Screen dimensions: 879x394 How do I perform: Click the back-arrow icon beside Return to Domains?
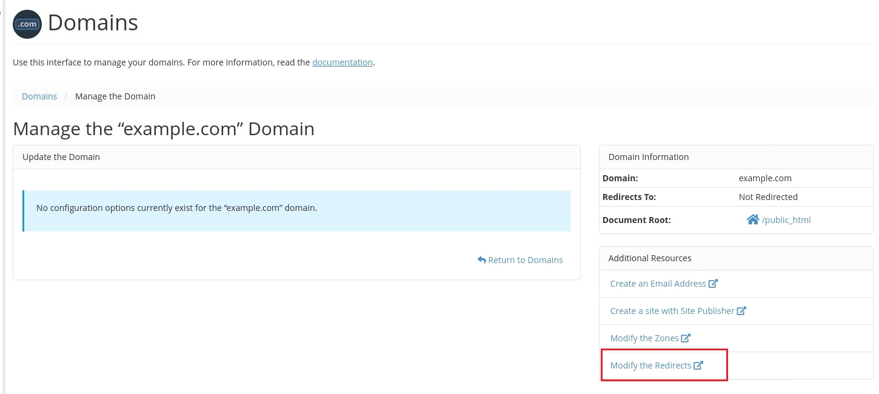[481, 259]
